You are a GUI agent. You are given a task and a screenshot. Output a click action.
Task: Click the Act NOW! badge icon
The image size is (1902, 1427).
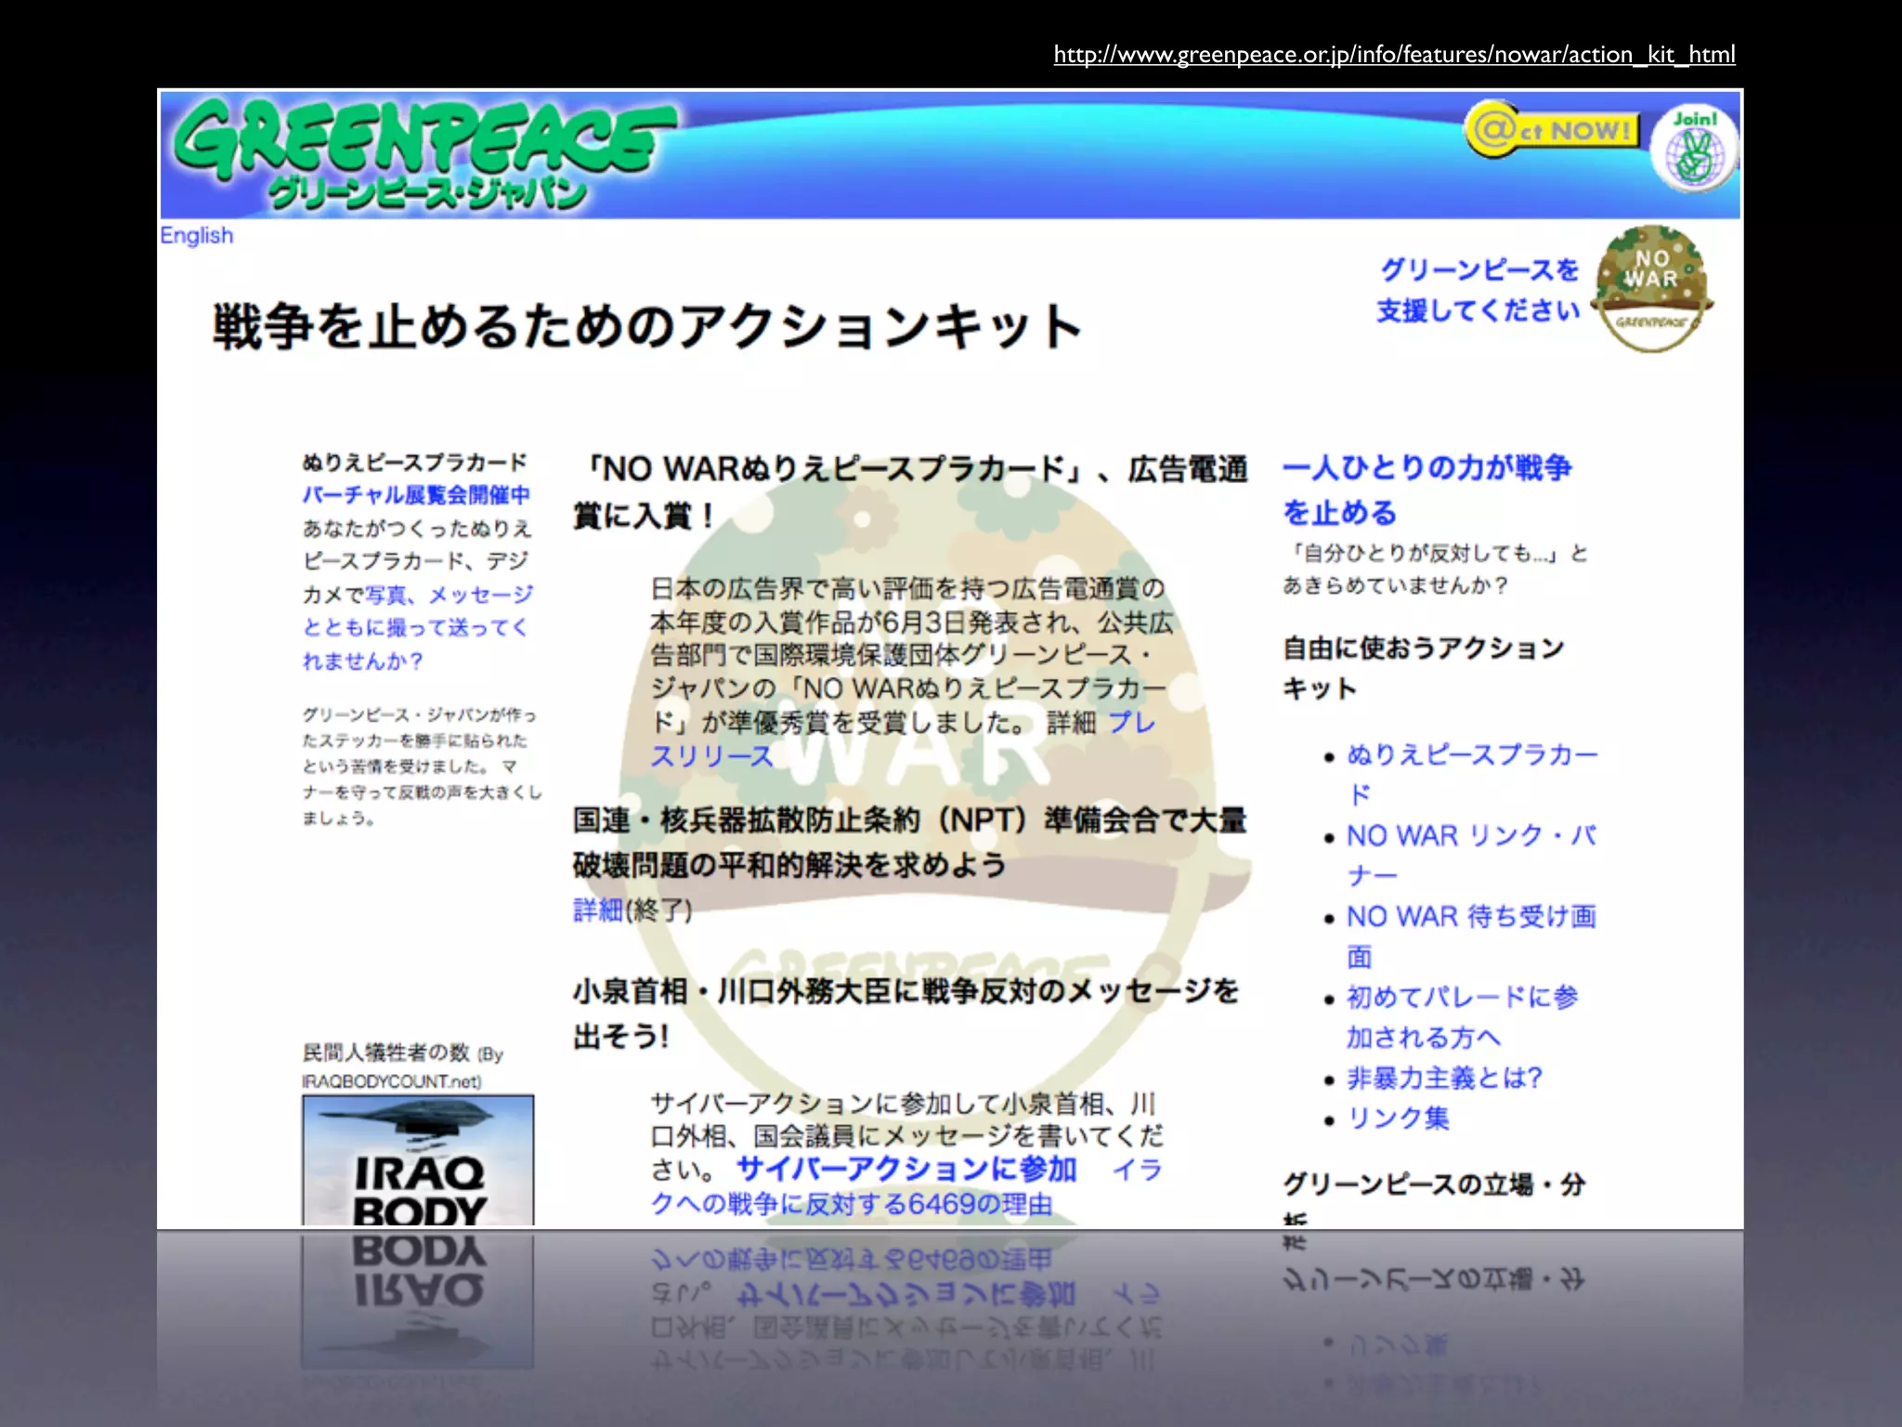(1552, 129)
